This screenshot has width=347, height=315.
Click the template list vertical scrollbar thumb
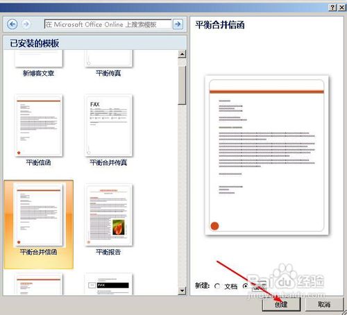tap(183, 85)
